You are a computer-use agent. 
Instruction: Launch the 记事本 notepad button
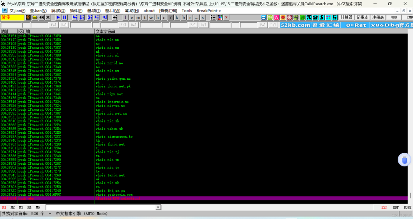tap(362, 17)
